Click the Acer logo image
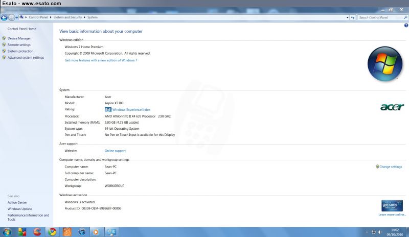Image resolution: width=409 pixels, height=237 pixels. point(392,107)
